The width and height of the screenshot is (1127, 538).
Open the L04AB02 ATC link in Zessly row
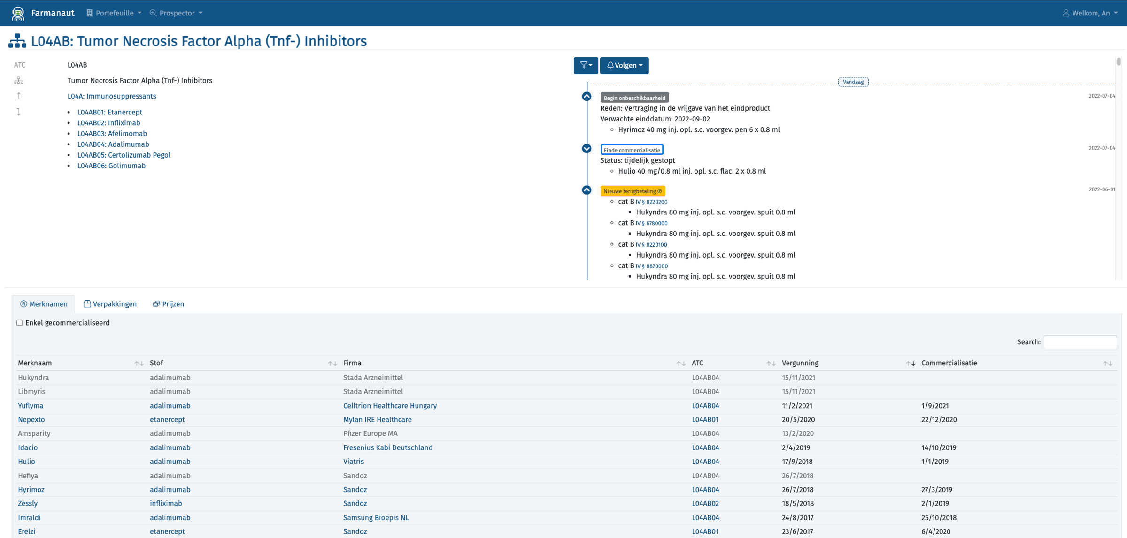pos(705,504)
